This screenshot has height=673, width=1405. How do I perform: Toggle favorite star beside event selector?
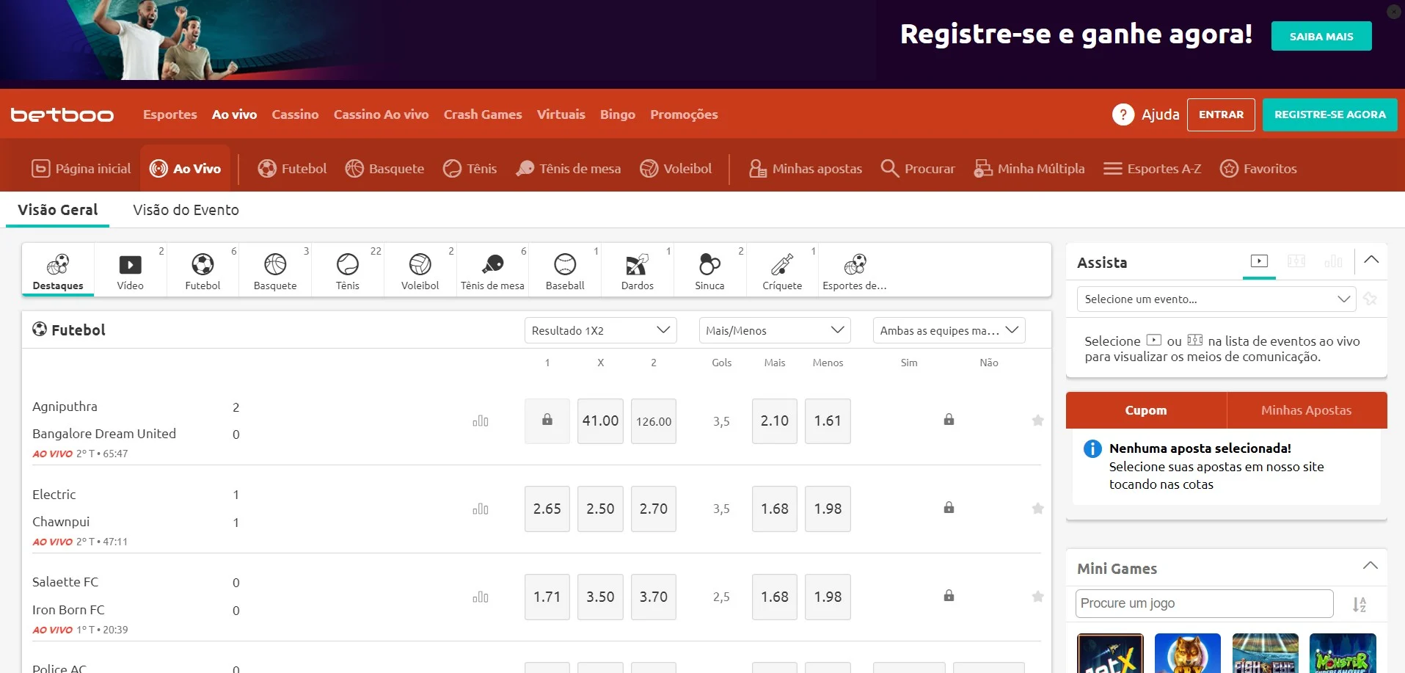[x=1370, y=299]
